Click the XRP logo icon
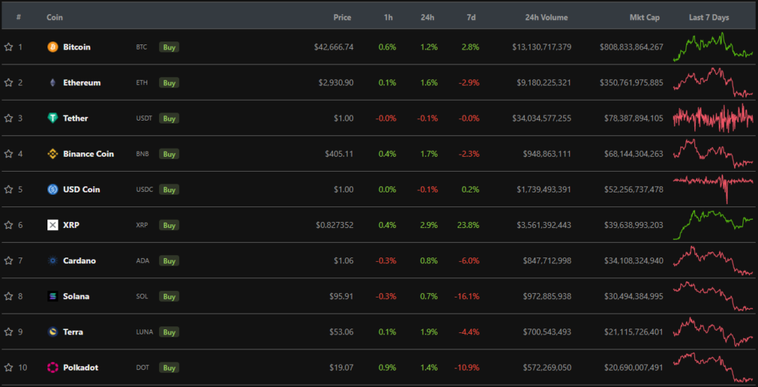The width and height of the screenshot is (758, 387). (53, 225)
